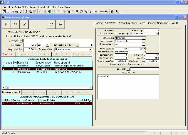The width and height of the screenshot is (188, 135).
Task: Toggle the Op. warunkowa checkbox
Action: click(116, 33)
